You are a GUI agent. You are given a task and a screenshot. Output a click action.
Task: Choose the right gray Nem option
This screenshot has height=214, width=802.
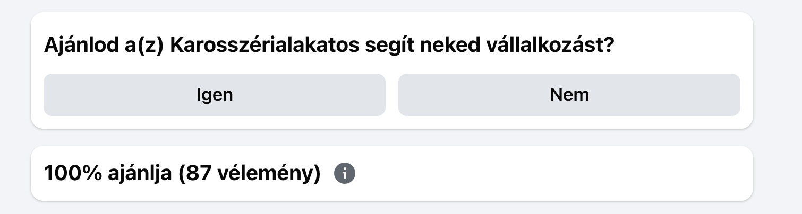[569, 95]
